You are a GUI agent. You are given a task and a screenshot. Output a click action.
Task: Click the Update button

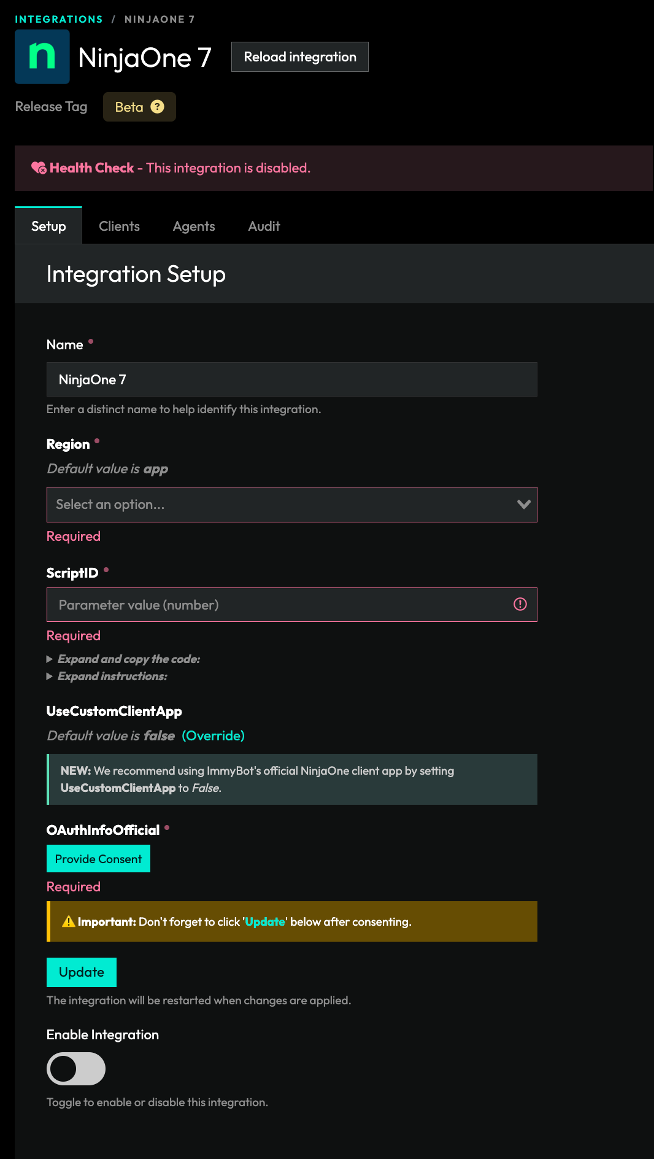click(x=82, y=972)
